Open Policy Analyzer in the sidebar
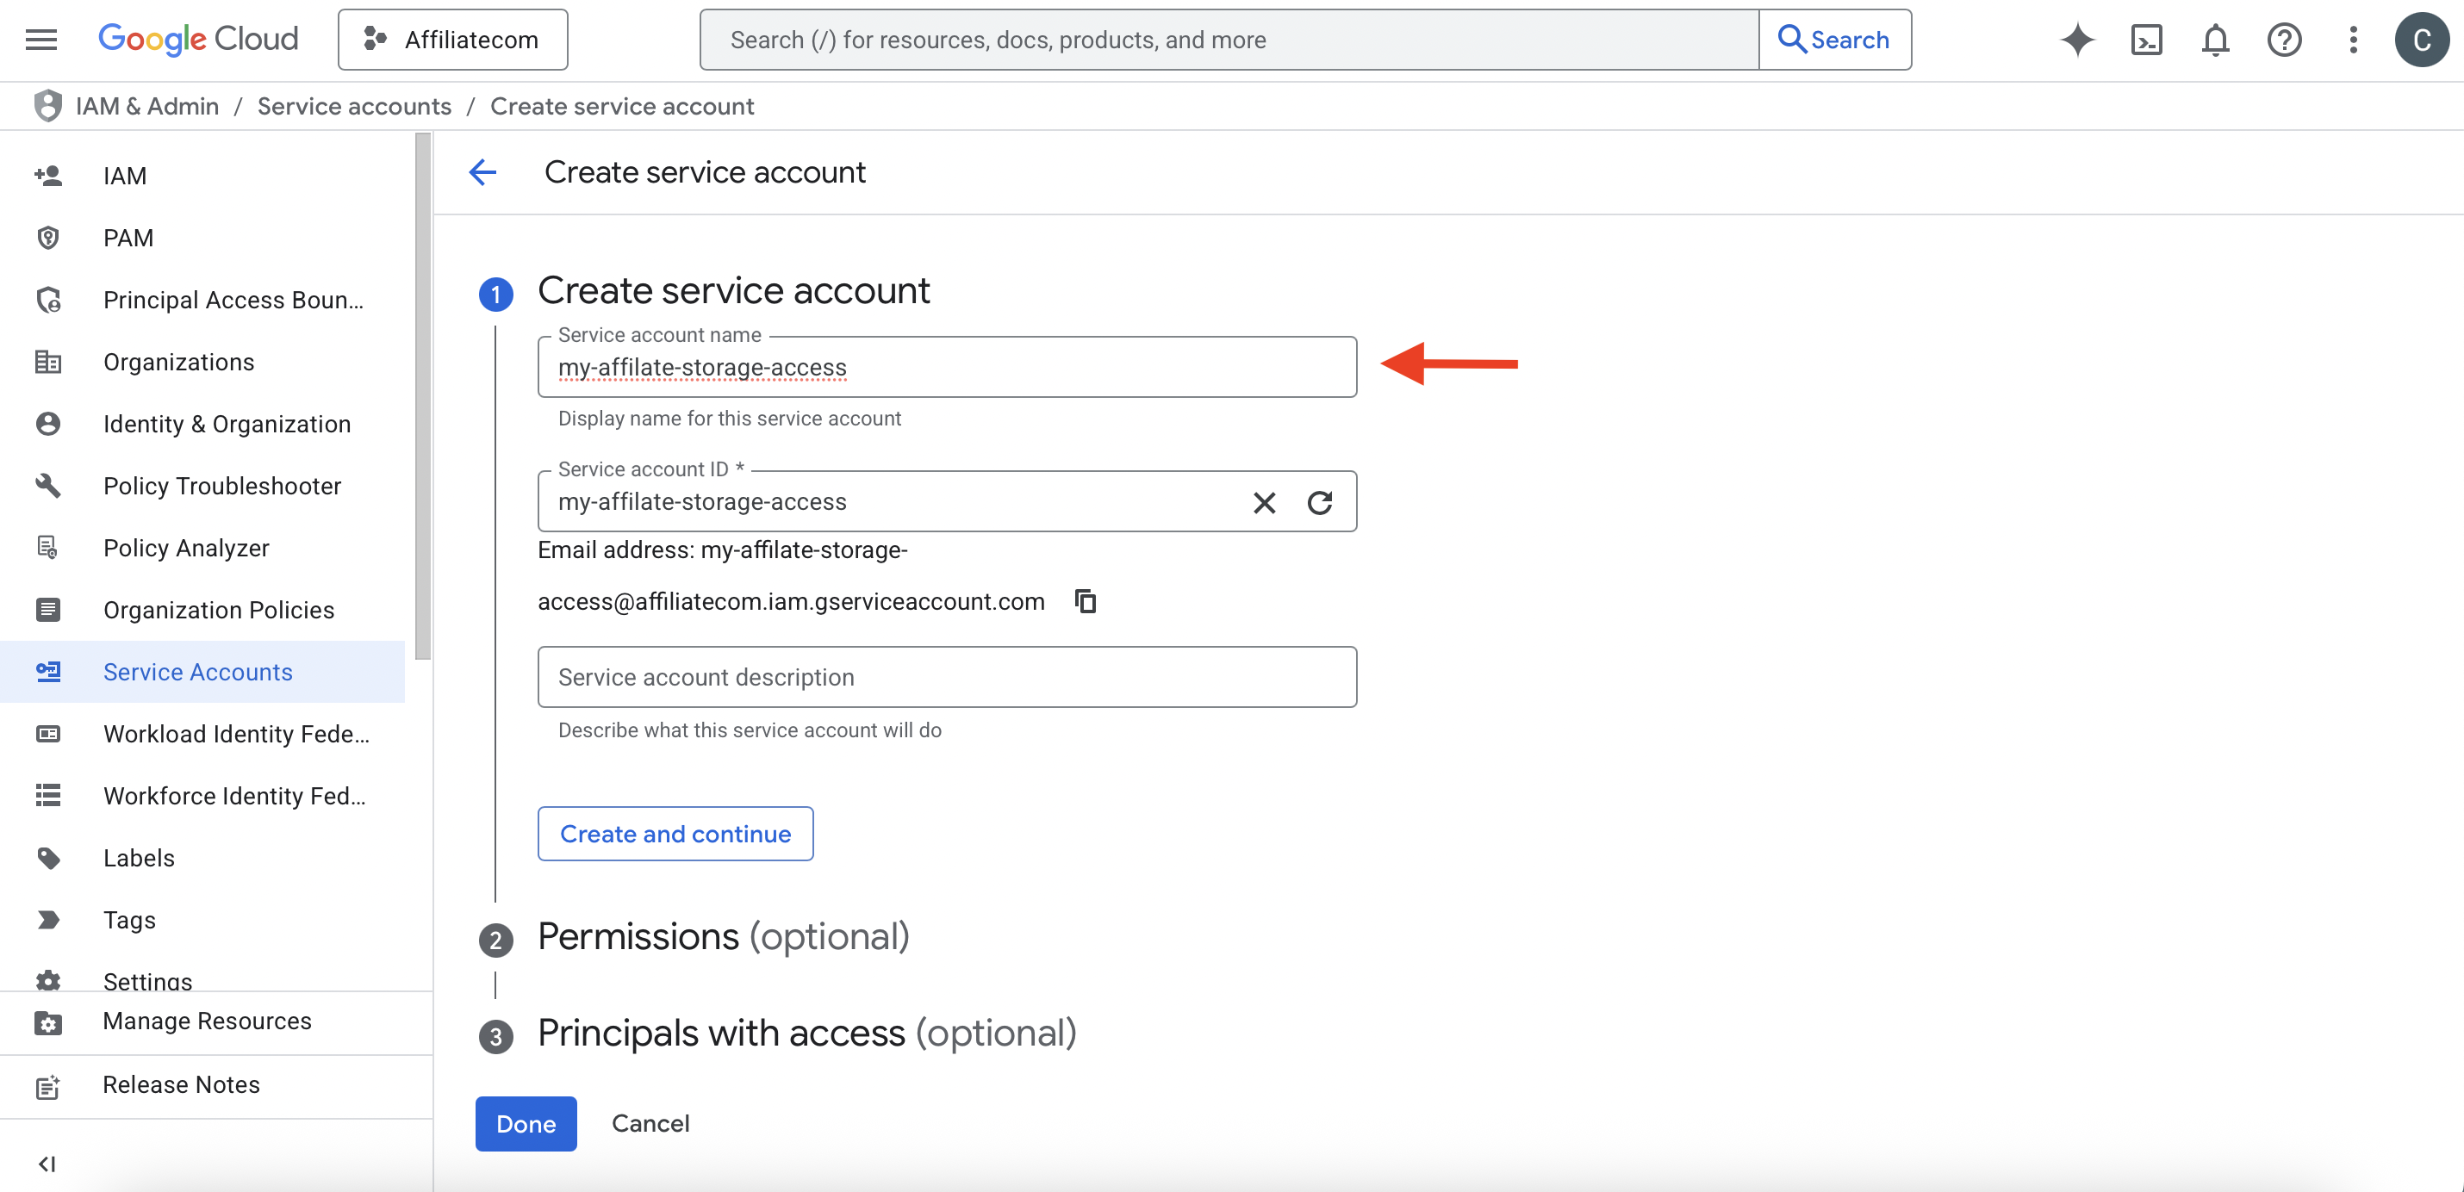 [202, 548]
